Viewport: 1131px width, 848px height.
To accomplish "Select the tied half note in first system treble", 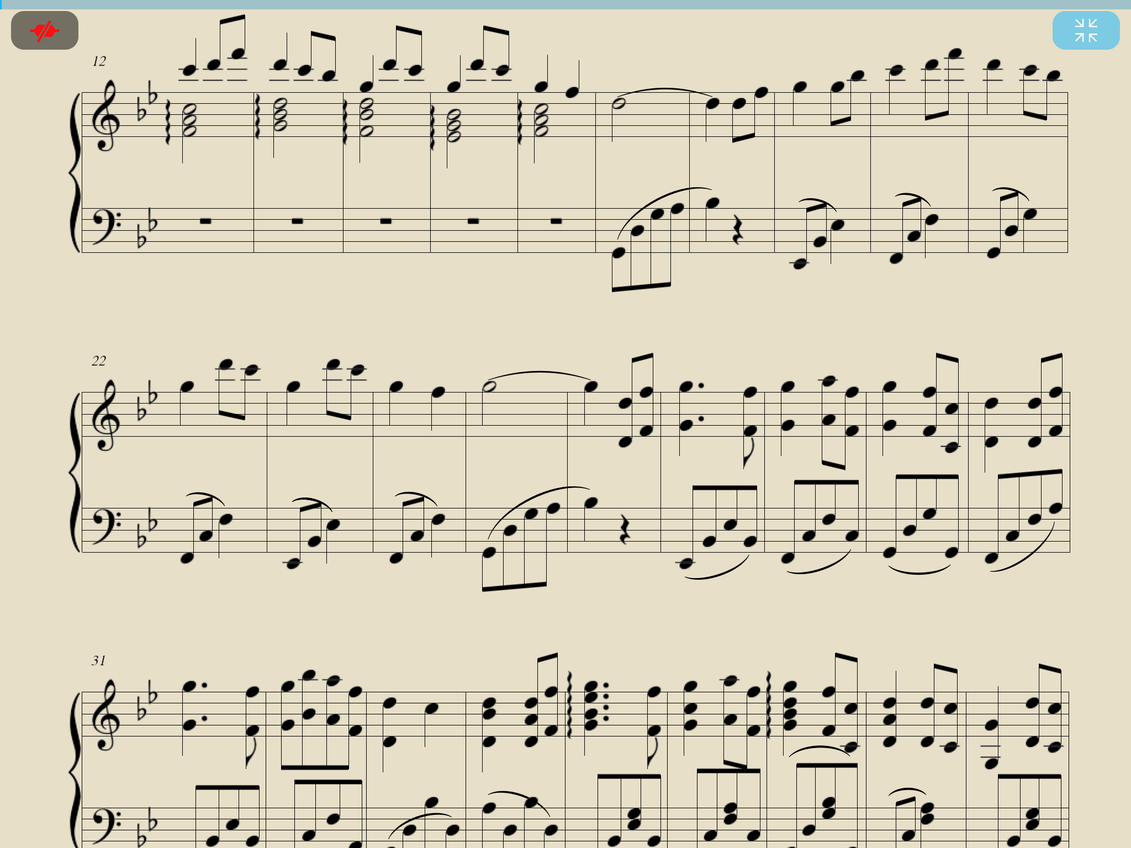I will [x=619, y=103].
